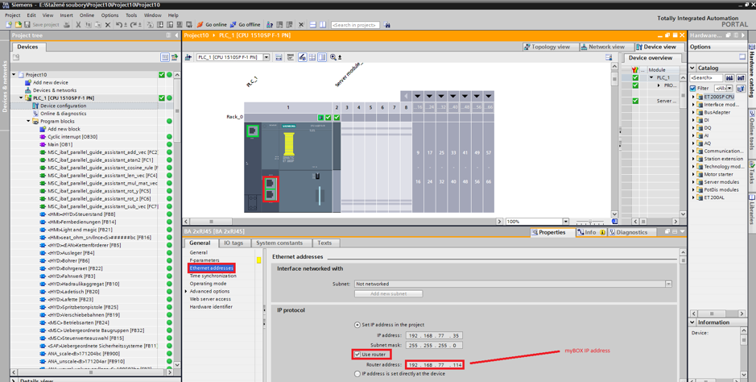Screen dimensions: 756x382
Task: Switch to the Info tab
Action: 591,232
